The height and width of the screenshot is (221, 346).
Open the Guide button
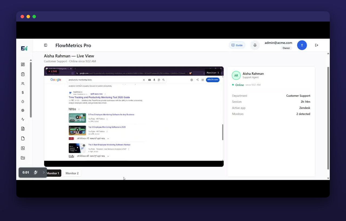point(237,45)
